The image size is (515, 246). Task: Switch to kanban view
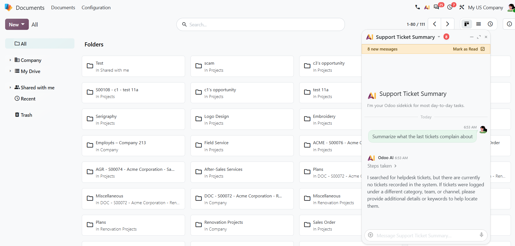click(467, 24)
